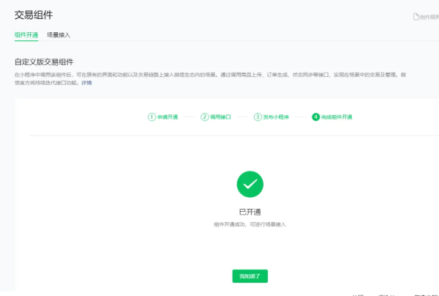Select step 3 circle 发布小程序
439x296 pixels.
pos(258,116)
